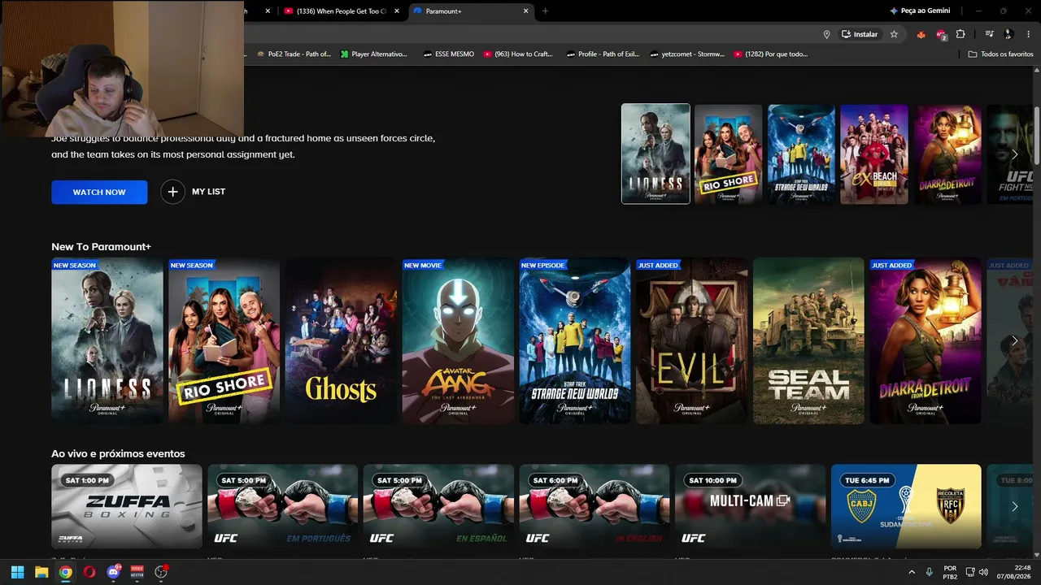Show more New To Paramount+ titles chevron
Viewport: 1041px width, 585px height.
coord(1014,341)
